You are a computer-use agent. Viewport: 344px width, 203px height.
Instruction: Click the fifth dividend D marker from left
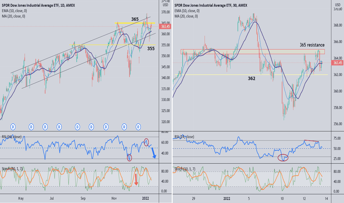pos(77,127)
